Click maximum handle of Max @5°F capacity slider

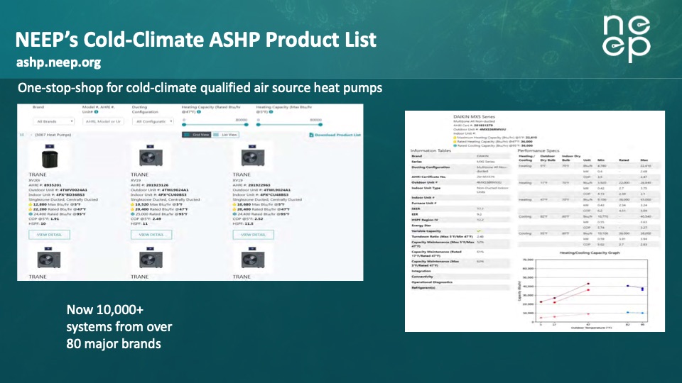pos(320,125)
